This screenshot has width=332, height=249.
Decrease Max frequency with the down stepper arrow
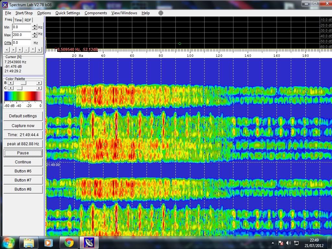click(34, 36)
